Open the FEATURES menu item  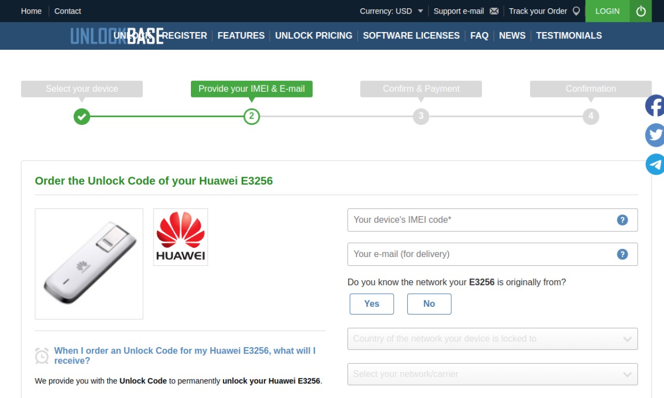pyautogui.click(x=241, y=36)
